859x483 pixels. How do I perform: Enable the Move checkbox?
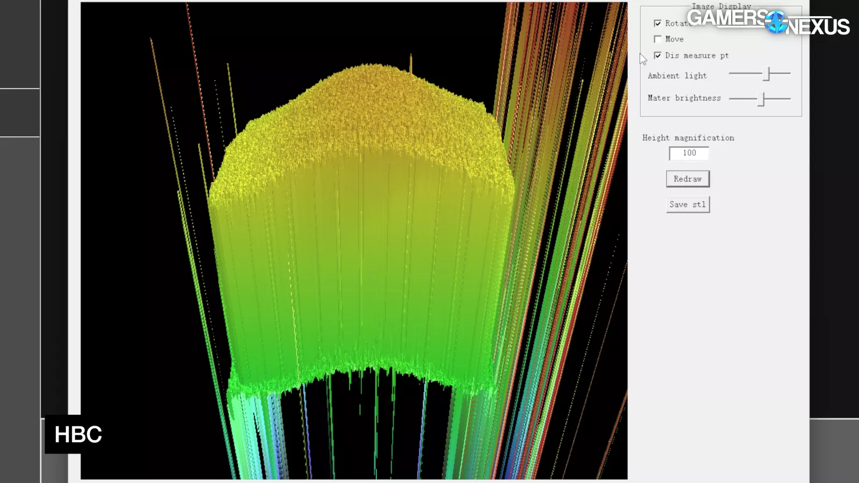coord(658,39)
